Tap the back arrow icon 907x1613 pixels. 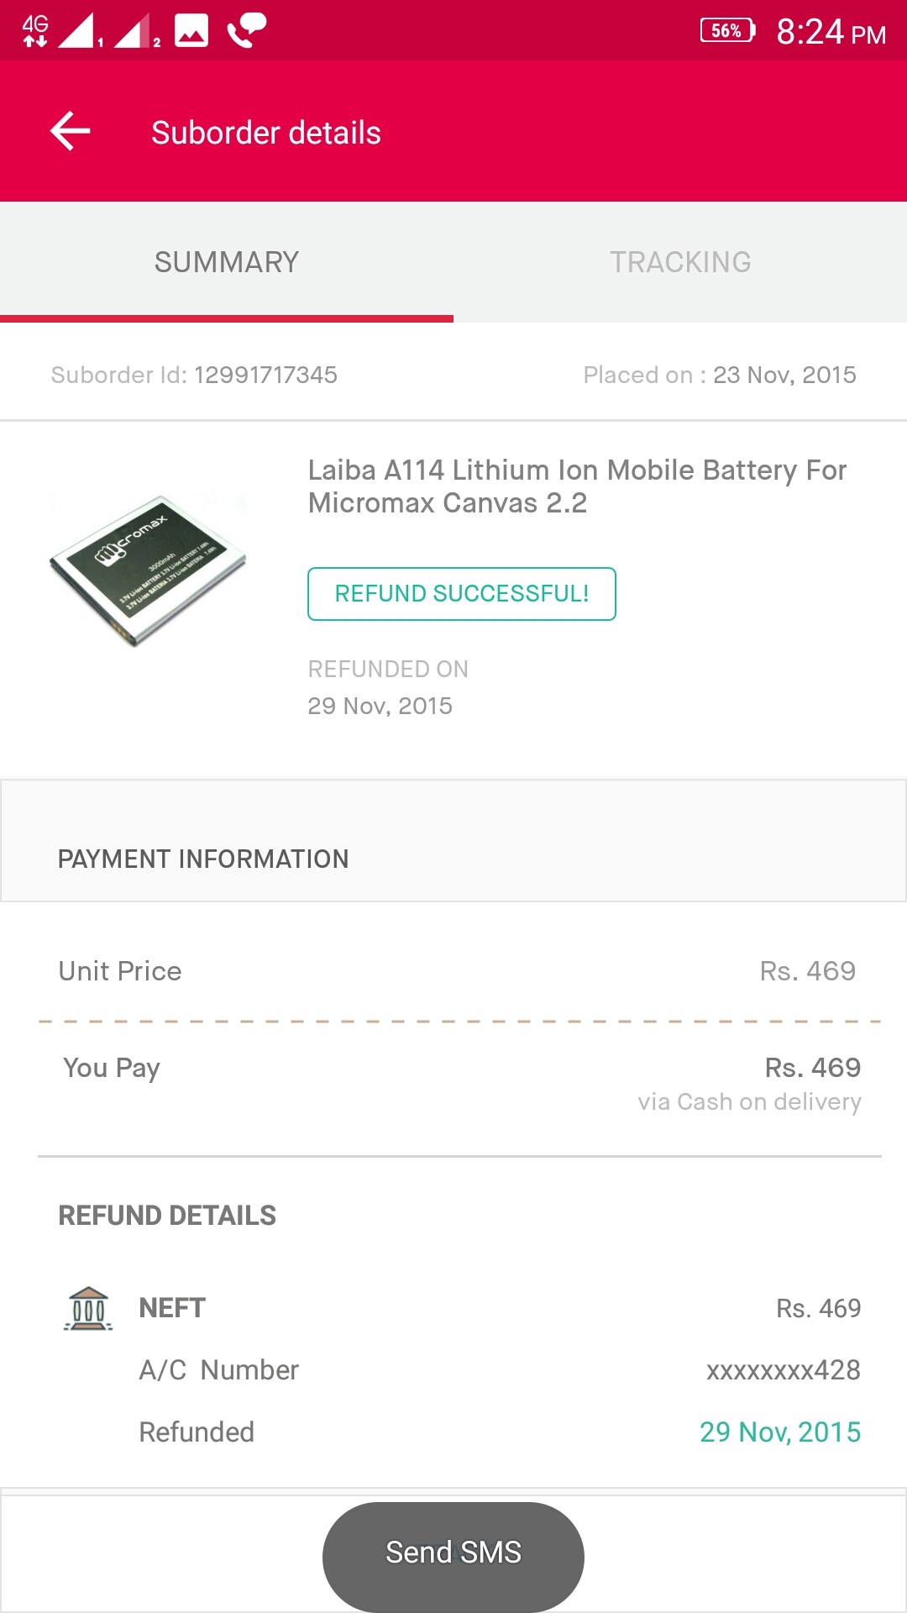pyautogui.click(x=71, y=132)
